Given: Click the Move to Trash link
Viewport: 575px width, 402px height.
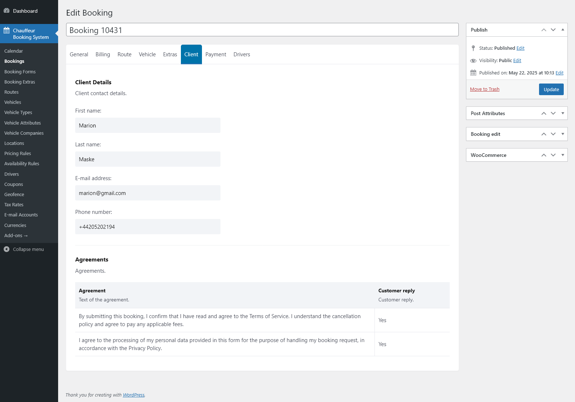Looking at the screenshot, I should [x=485, y=89].
